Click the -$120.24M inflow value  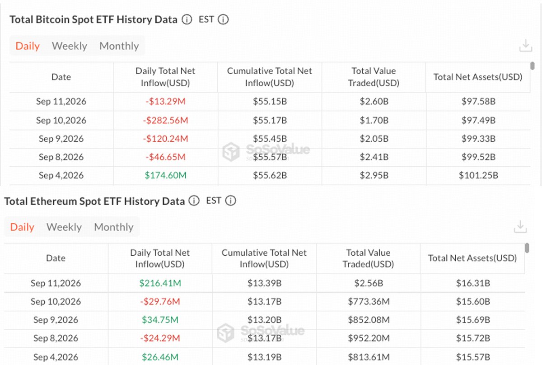click(x=165, y=139)
